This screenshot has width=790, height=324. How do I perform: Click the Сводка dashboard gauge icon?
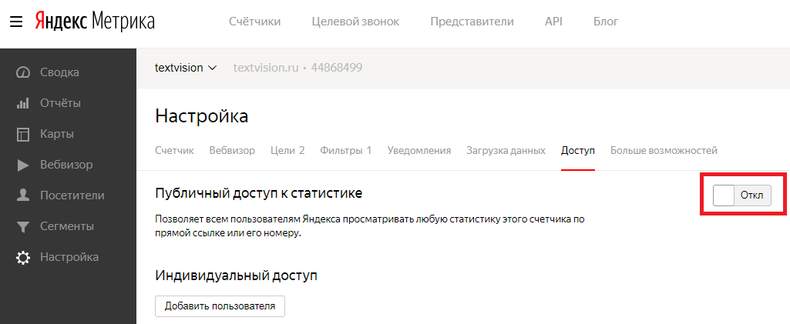(23, 72)
